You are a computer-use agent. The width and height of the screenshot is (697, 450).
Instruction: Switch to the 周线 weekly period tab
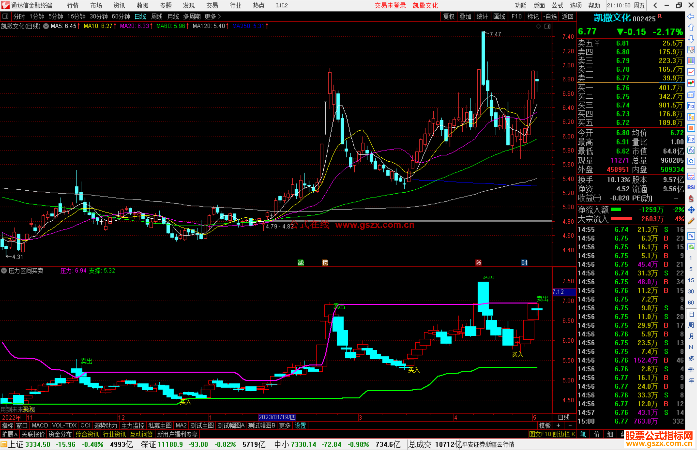[x=157, y=16]
